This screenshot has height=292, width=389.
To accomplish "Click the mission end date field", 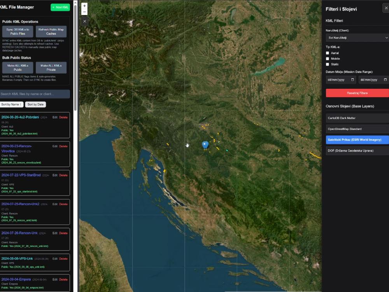I will click(373, 80).
